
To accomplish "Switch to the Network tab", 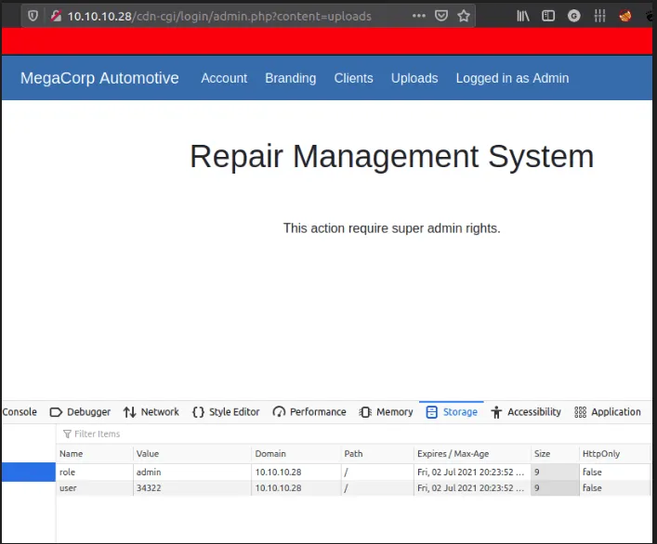I will pos(151,412).
